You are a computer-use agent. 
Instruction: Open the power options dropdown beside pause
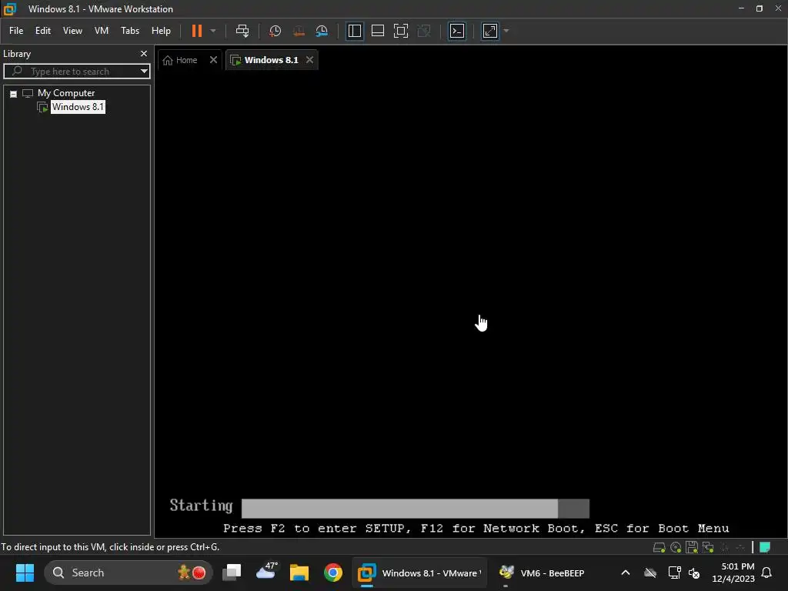click(213, 31)
